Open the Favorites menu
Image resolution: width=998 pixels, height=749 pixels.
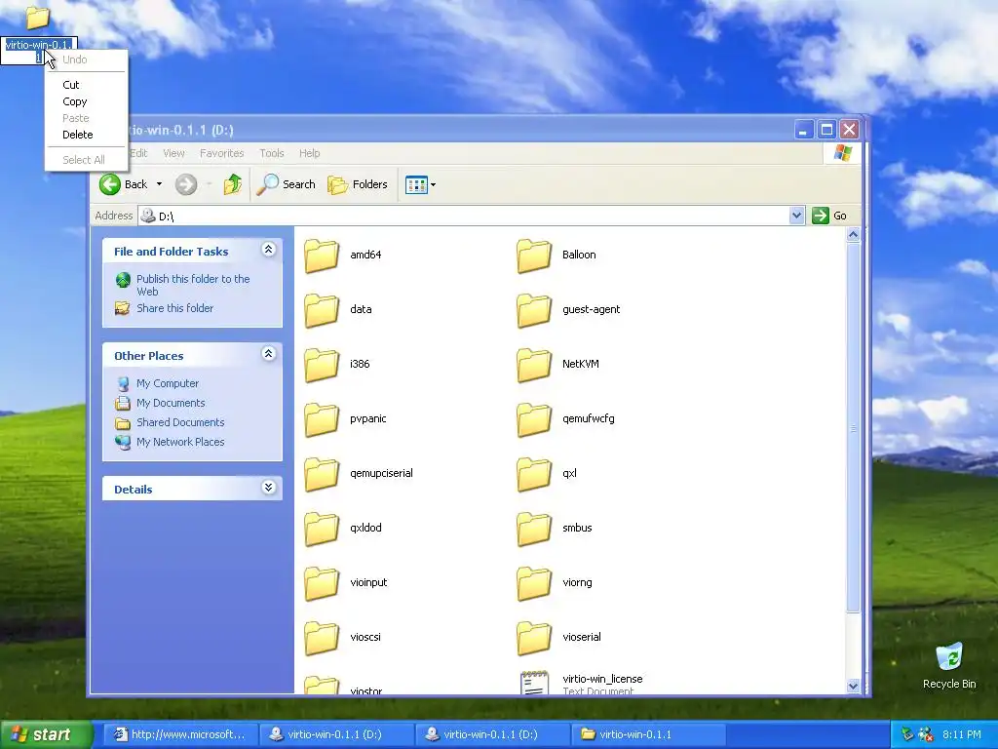point(221,153)
